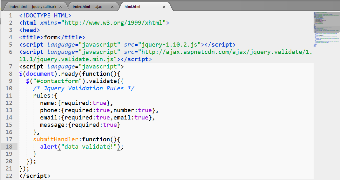The image size is (340, 180).
Task: Click the xmlns URL string on line 2
Action: click(x=113, y=23)
